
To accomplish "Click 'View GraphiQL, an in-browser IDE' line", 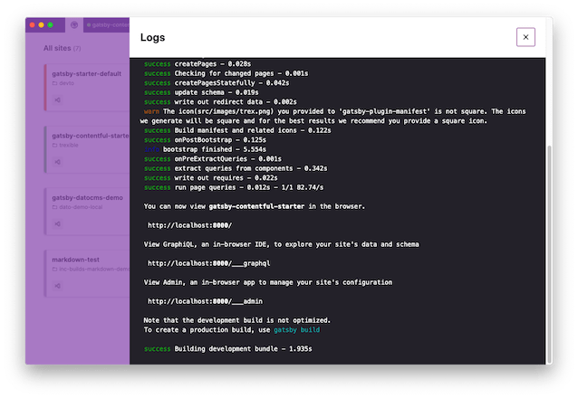I will 281,244.
